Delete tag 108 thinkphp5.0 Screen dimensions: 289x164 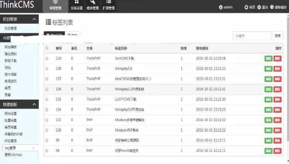click(x=277, y=69)
